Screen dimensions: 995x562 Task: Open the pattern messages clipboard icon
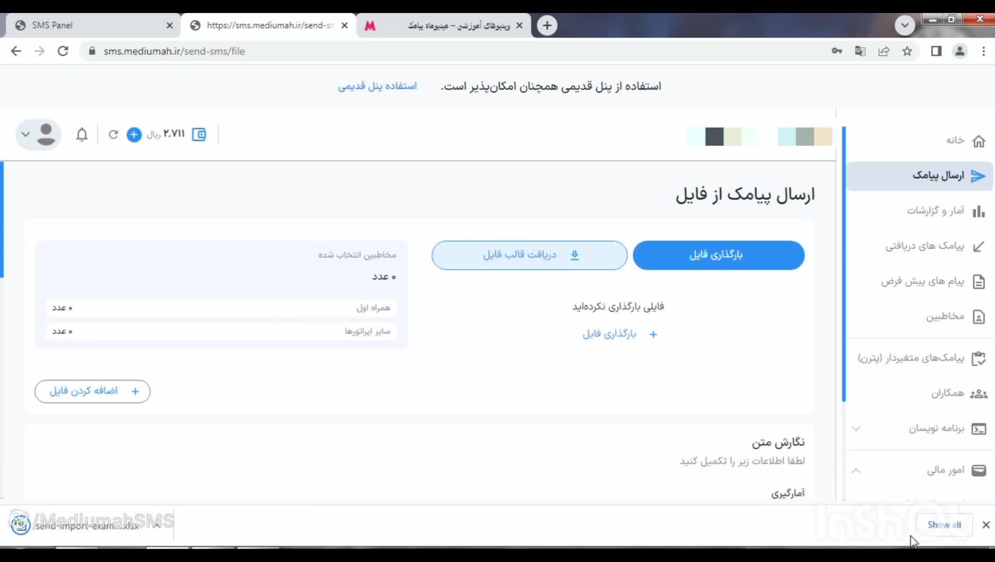[979, 359]
